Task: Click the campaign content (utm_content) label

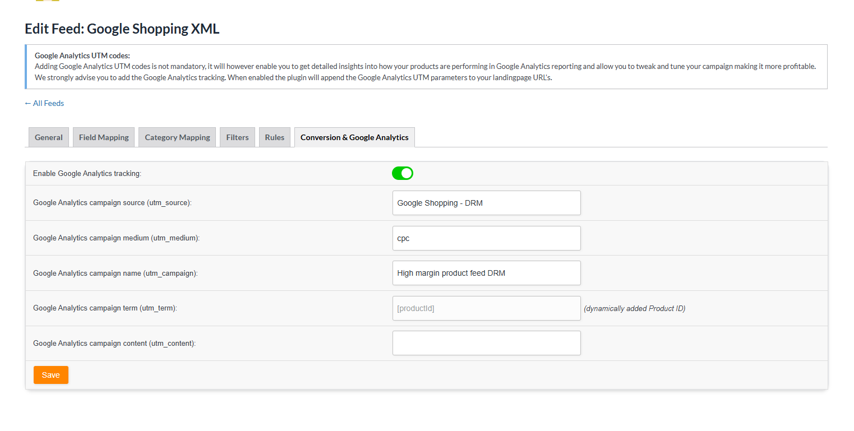Action: click(114, 344)
